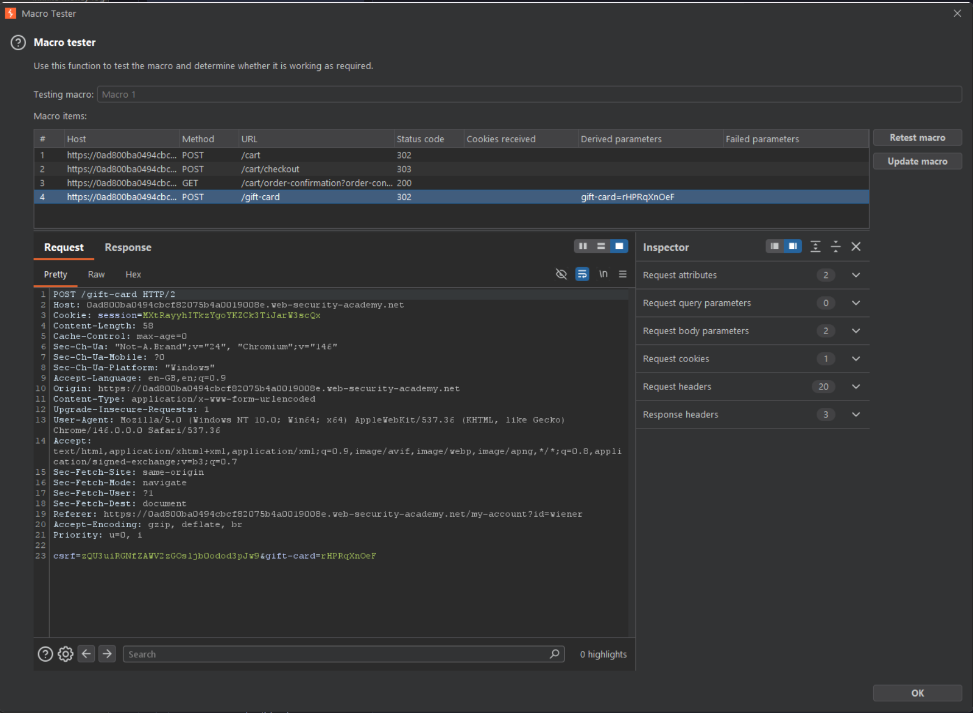Switch to the Raw view tab
This screenshot has width=973, height=713.
pyautogui.click(x=96, y=274)
